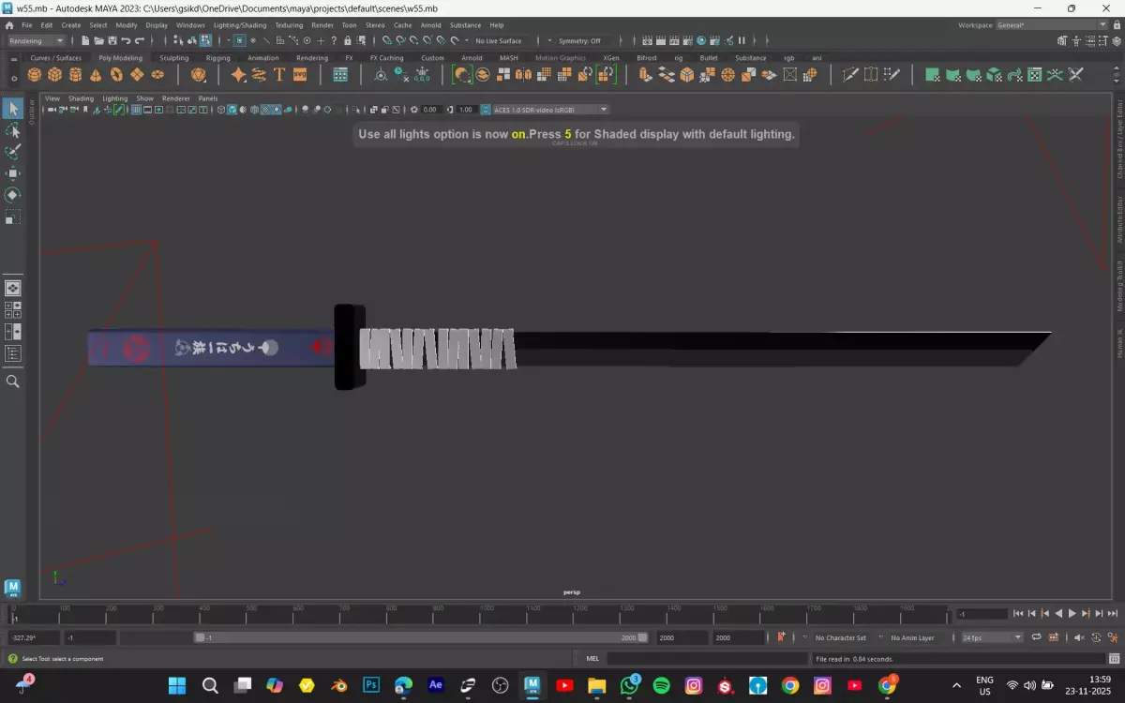Open the Content Browser shelf icon
This screenshot has height=703, width=1125.
pyautogui.click(x=340, y=75)
